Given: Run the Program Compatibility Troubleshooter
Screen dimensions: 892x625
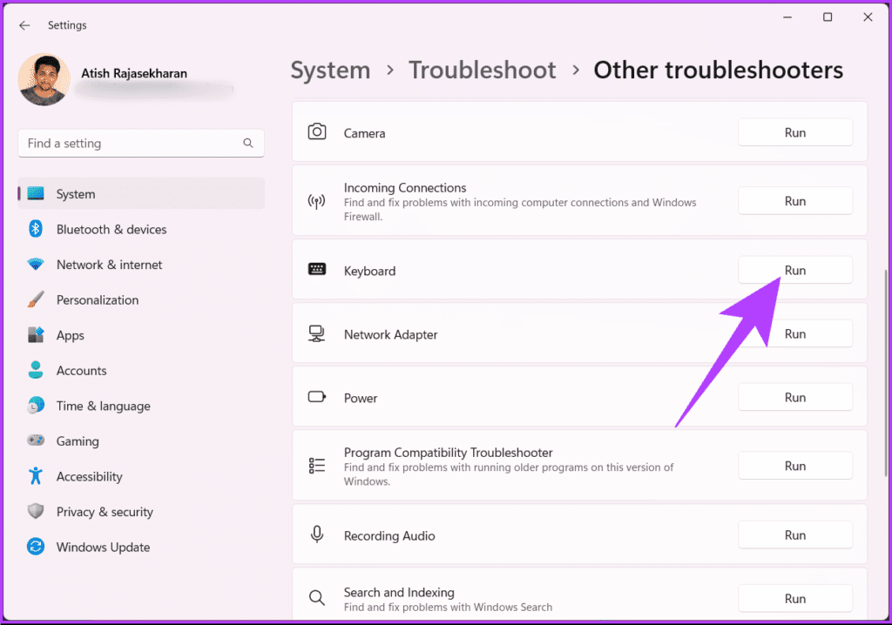Looking at the screenshot, I should click(794, 466).
